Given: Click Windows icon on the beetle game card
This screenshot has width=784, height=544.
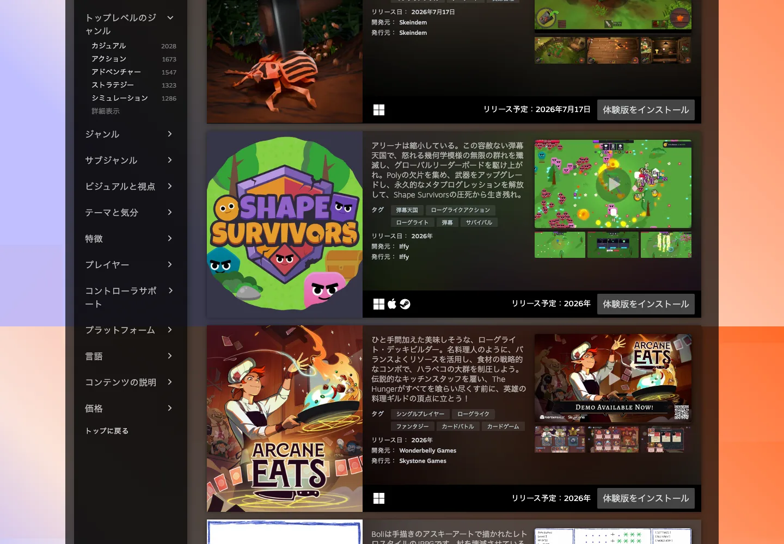Looking at the screenshot, I should pyautogui.click(x=379, y=110).
